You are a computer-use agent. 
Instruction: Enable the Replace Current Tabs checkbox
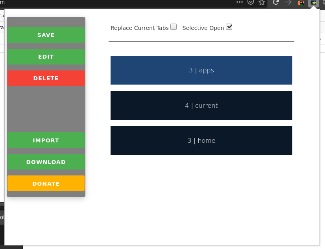tap(174, 27)
